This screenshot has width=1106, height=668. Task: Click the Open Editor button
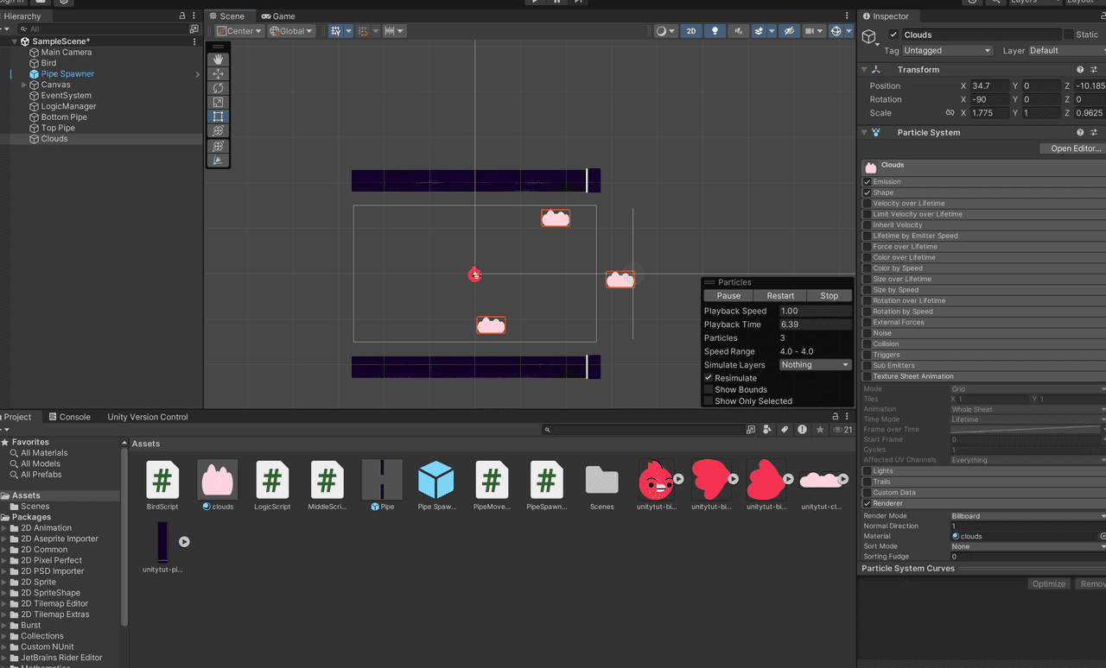click(1073, 148)
